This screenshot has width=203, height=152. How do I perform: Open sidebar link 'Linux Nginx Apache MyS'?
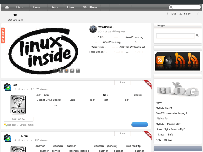pos(170,129)
